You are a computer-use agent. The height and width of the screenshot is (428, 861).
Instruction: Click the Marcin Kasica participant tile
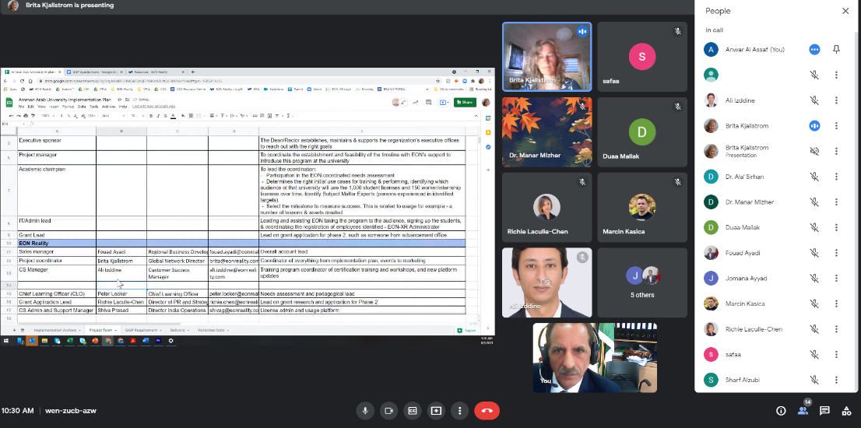[642, 208]
